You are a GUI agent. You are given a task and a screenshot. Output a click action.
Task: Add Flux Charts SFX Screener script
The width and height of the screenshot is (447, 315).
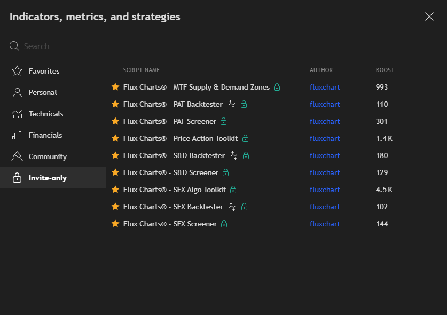click(x=170, y=224)
